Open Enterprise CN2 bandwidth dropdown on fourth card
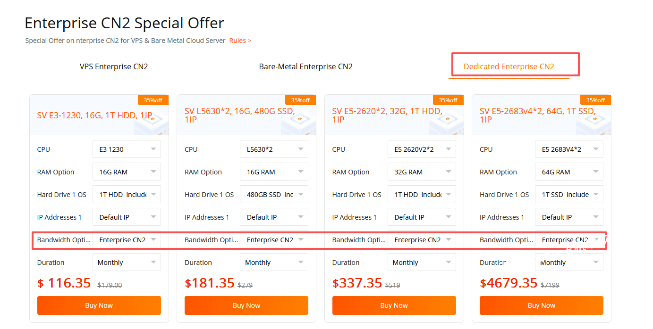653x329 pixels. pyautogui.click(x=569, y=239)
